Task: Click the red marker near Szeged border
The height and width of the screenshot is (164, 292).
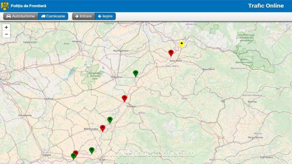Action: pos(76,153)
